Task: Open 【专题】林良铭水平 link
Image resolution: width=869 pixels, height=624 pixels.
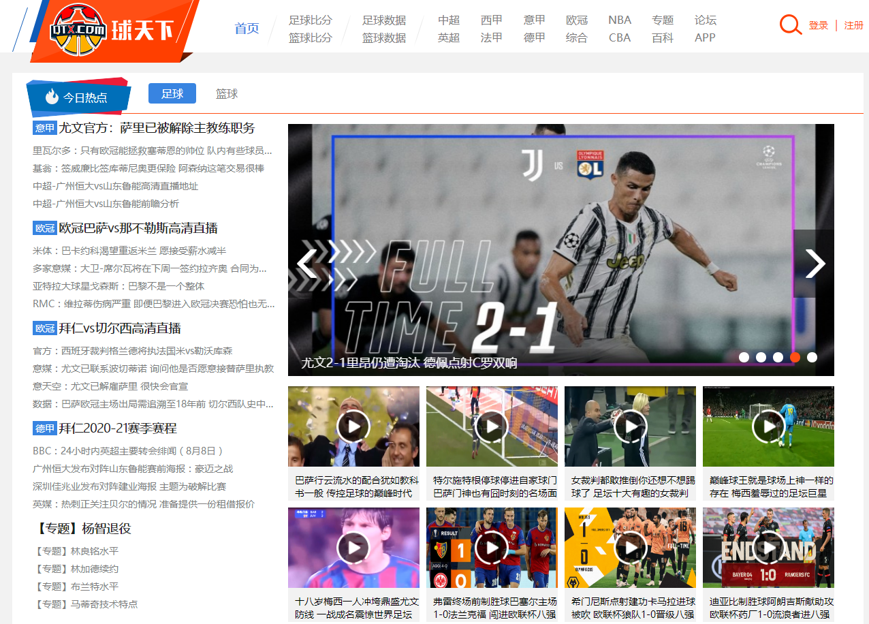Action: pyautogui.click(x=76, y=551)
